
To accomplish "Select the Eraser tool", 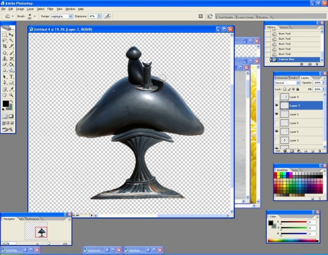I will click(x=4, y=64).
